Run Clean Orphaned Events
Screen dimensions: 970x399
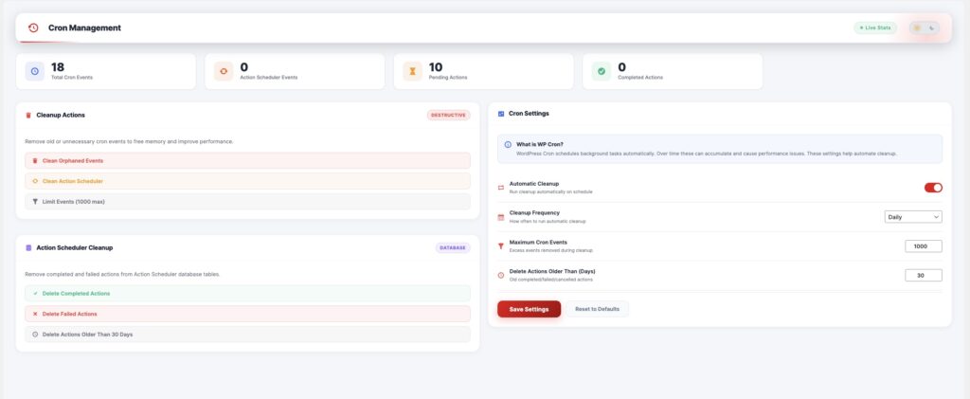pyautogui.click(x=247, y=161)
